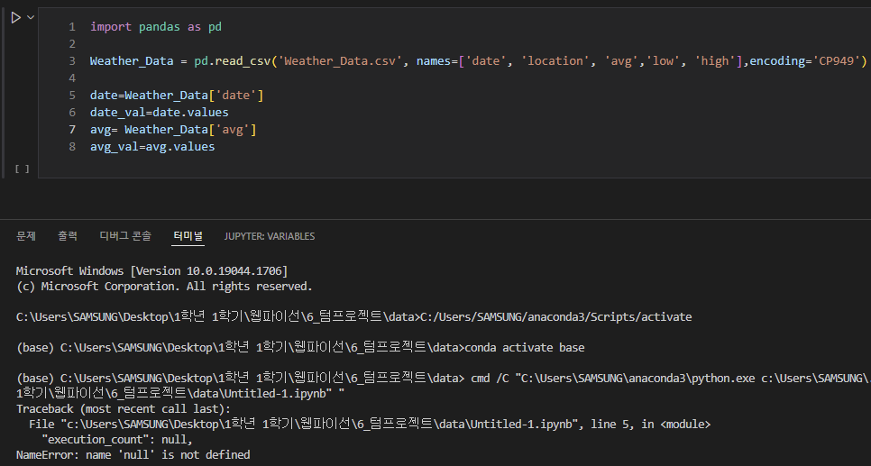Click the 'Weather_Data.csv' string in code
This screenshot has width=871, height=466.
point(339,61)
